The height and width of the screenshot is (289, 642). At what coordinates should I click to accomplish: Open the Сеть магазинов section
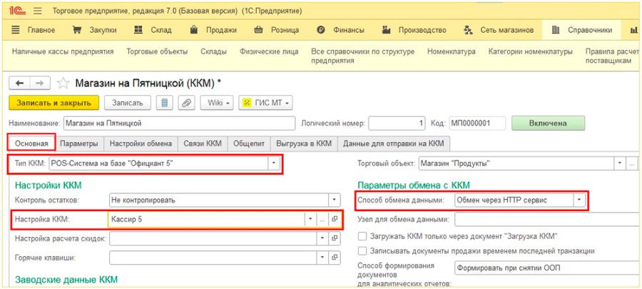(x=499, y=30)
